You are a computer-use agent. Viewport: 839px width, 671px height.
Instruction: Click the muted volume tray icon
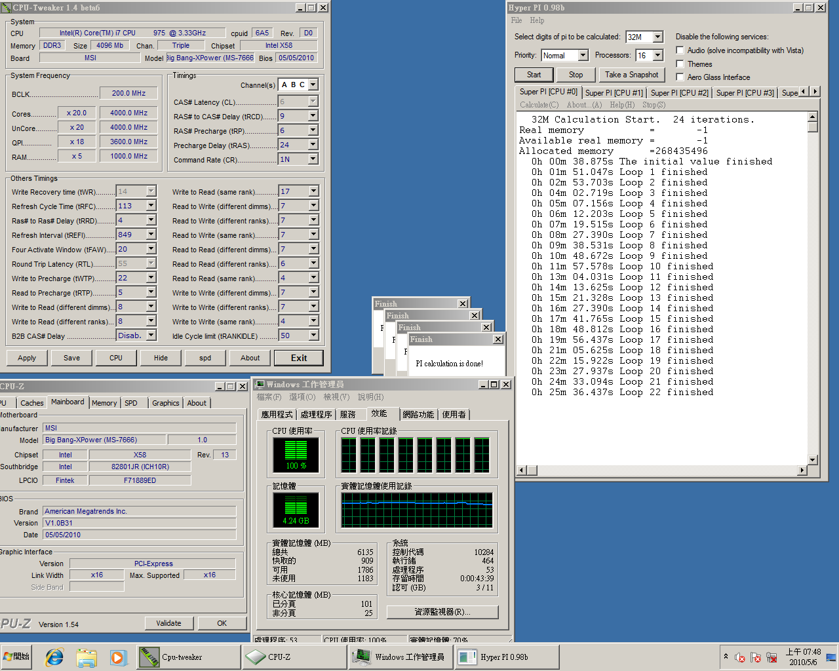[x=740, y=657]
